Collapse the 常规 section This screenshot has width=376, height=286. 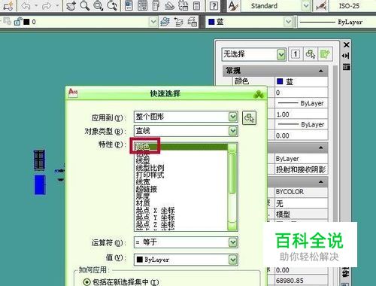(x=321, y=71)
